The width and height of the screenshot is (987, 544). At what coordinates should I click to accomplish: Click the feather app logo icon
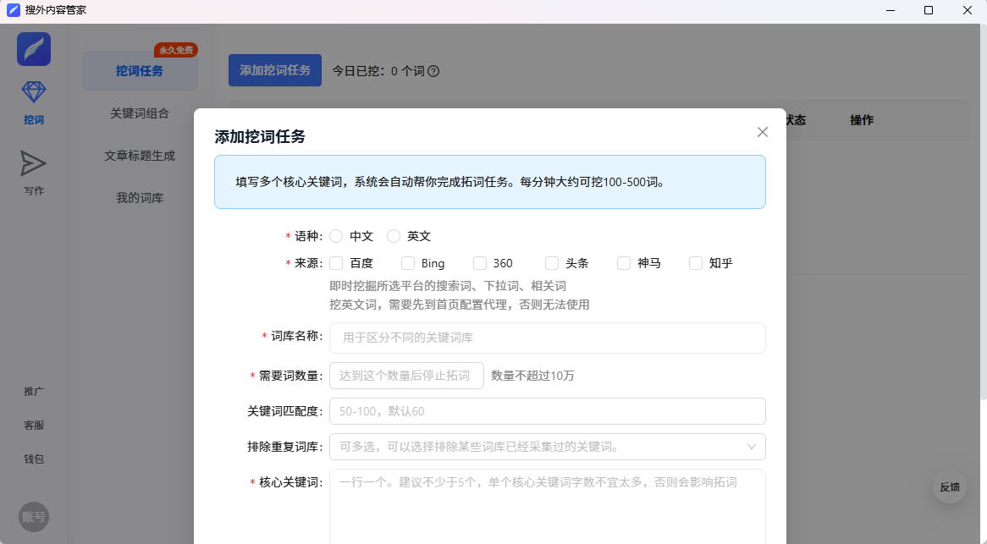point(34,49)
